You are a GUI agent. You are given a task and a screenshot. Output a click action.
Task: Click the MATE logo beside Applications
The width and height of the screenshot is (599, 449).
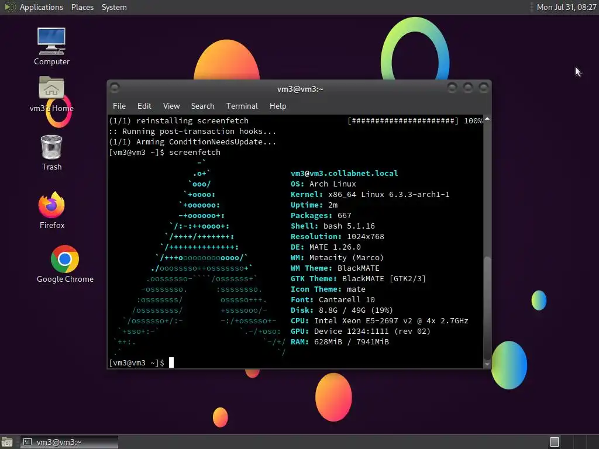point(9,7)
